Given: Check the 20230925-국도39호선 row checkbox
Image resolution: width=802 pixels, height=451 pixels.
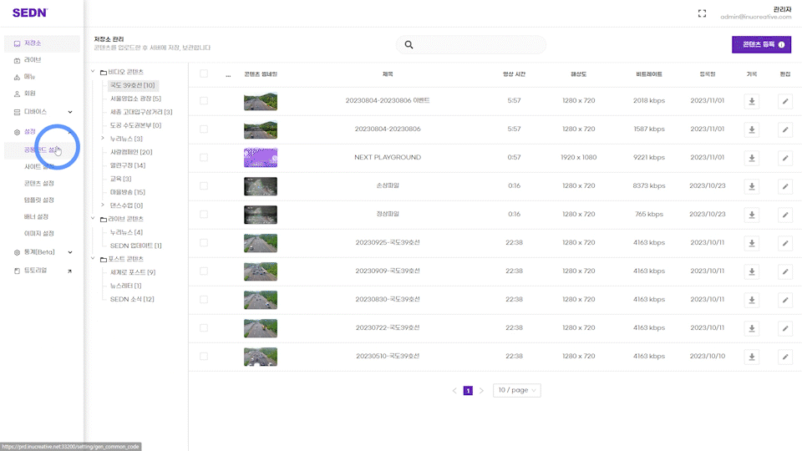Looking at the screenshot, I should pos(204,242).
